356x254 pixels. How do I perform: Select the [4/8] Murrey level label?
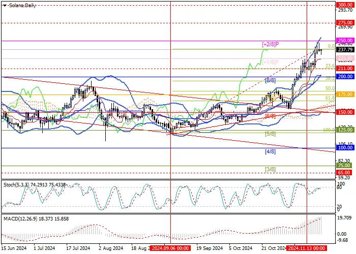[x=271, y=151]
